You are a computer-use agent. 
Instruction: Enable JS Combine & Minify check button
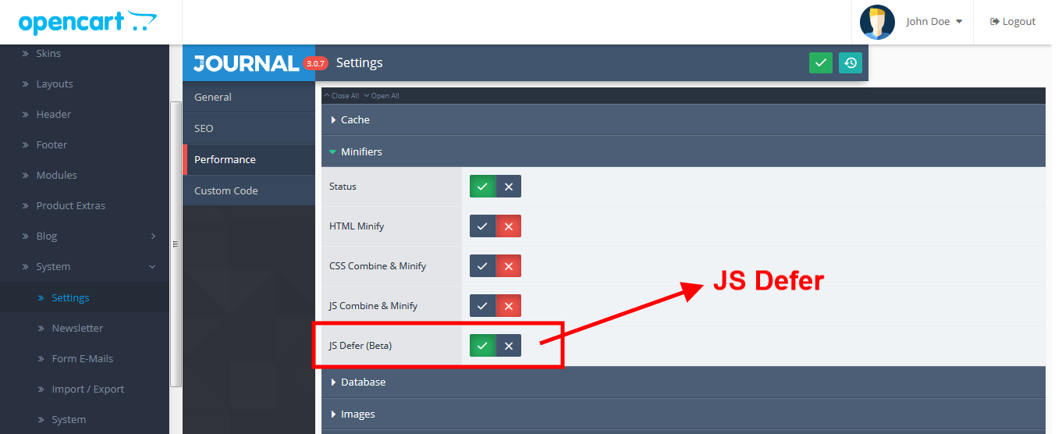pos(482,306)
